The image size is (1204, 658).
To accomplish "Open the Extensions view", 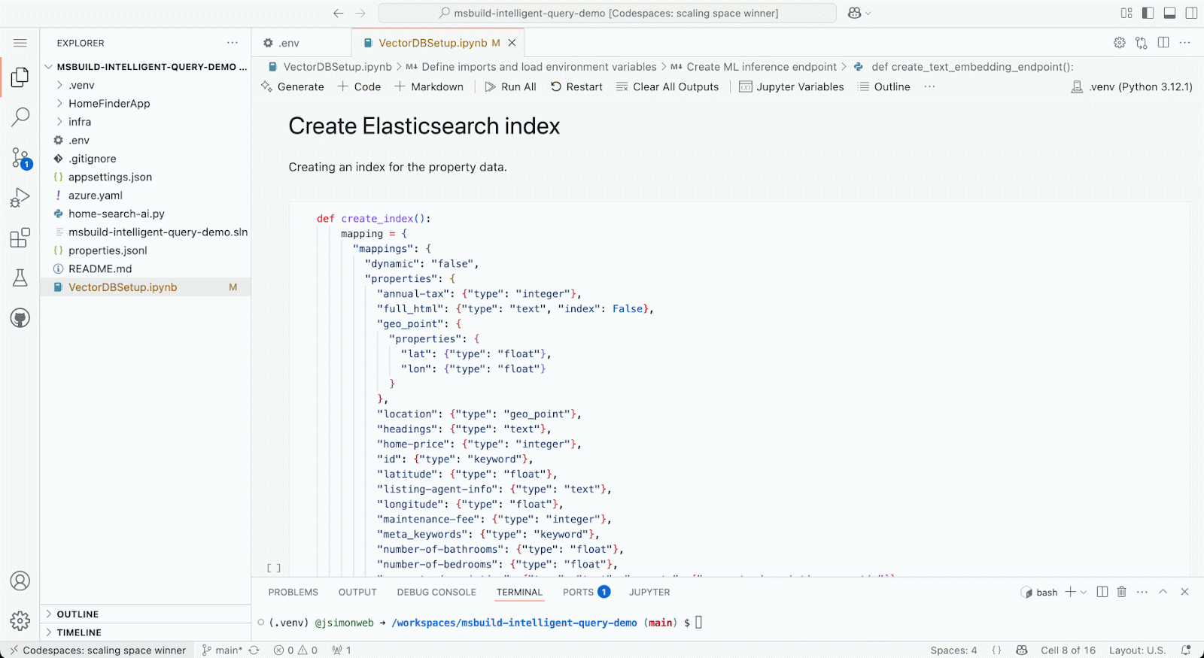I will (x=20, y=238).
